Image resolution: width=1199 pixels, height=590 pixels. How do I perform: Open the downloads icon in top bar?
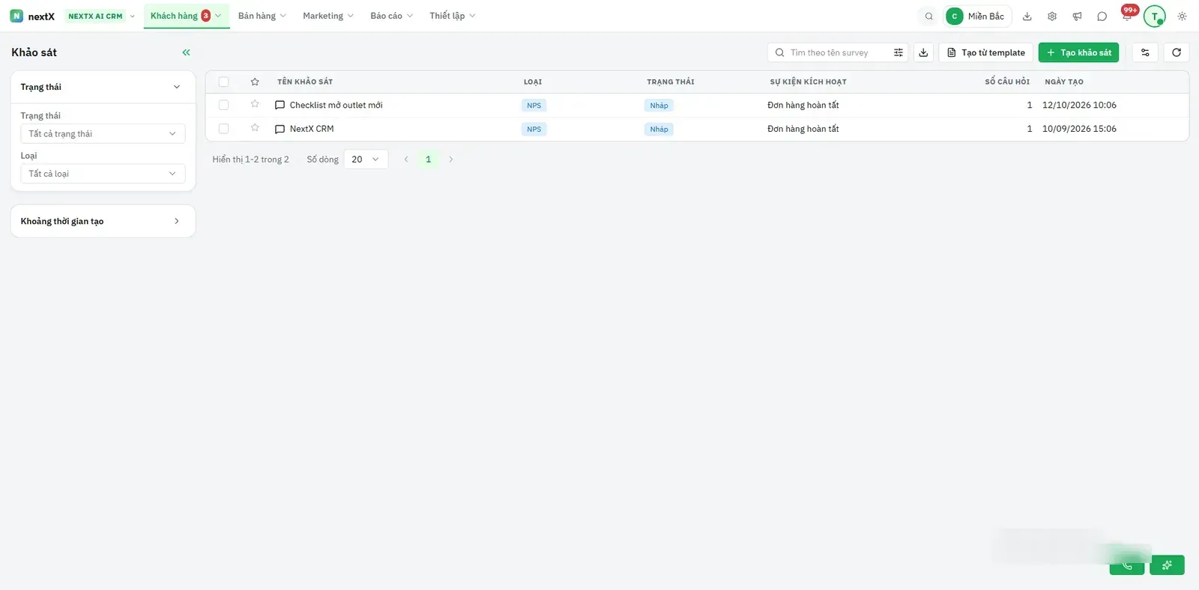tap(1027, 16)
